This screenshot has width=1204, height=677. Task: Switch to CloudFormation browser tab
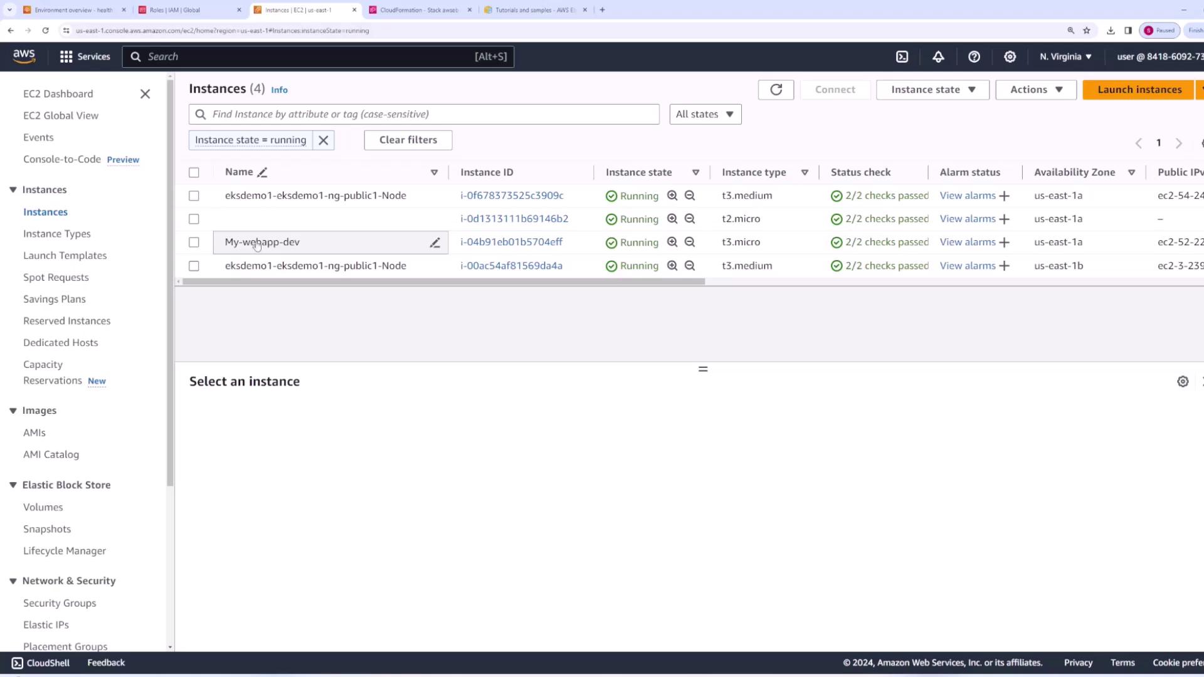coord(419,10)
